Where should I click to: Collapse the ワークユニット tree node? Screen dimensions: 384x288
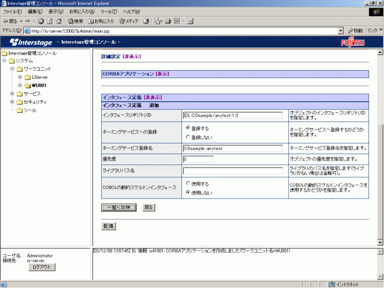coord(12,69)
